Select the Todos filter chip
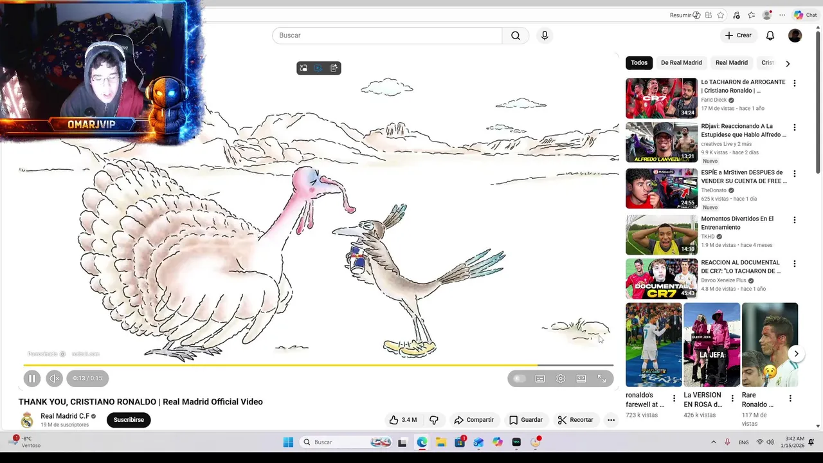 tap(639, 63)
